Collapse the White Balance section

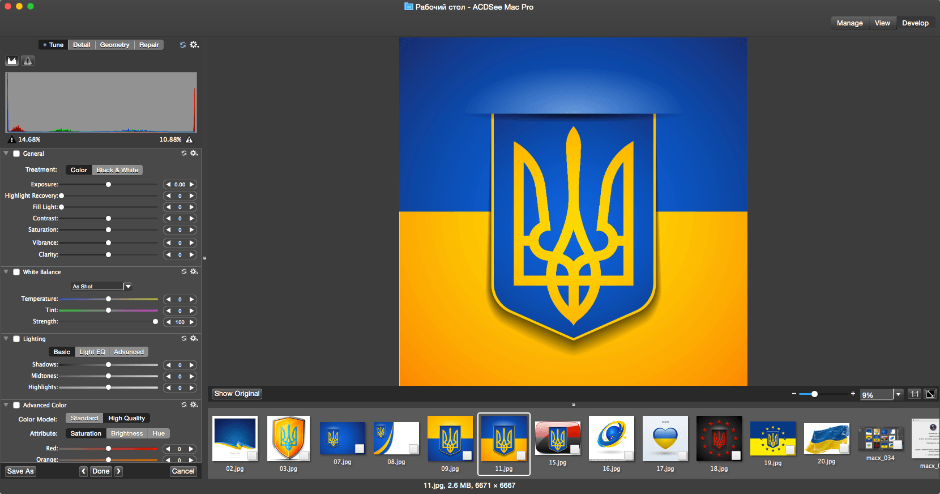pos(6,272)
